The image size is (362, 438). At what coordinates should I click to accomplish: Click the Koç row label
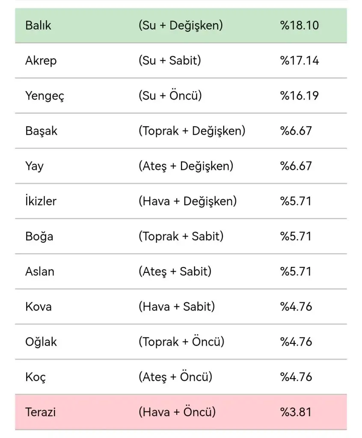pyautogui.click(x=36, y=377)
